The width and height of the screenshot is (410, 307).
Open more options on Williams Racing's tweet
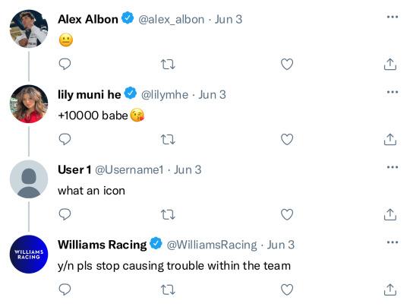click(x=393, y=242)
